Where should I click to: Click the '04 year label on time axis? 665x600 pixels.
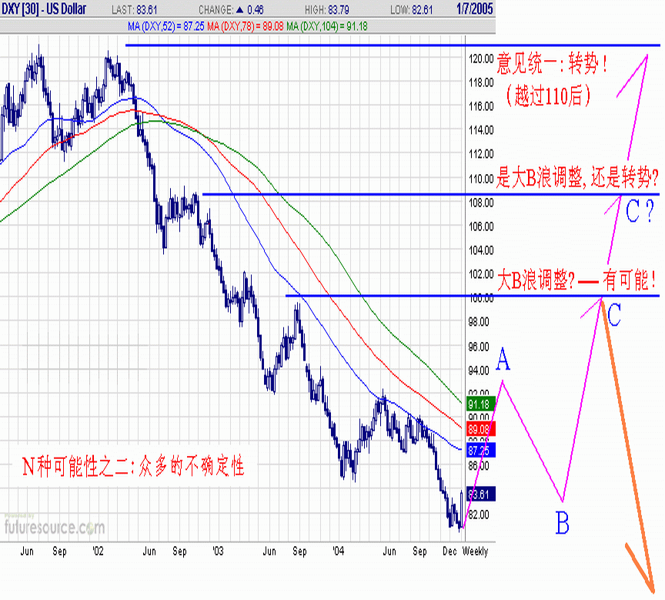tap(339, 551)
